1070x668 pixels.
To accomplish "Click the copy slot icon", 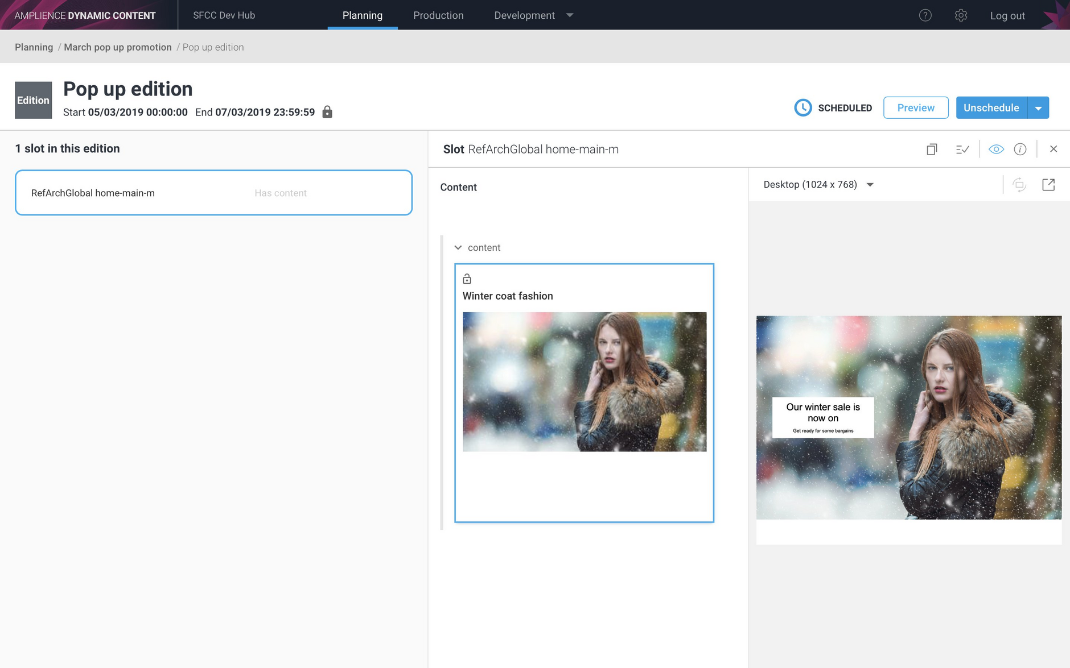I will (x=932, y=149).
